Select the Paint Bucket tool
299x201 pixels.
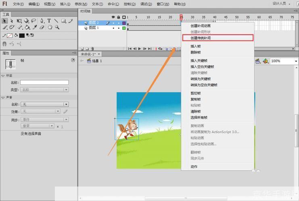27,27
